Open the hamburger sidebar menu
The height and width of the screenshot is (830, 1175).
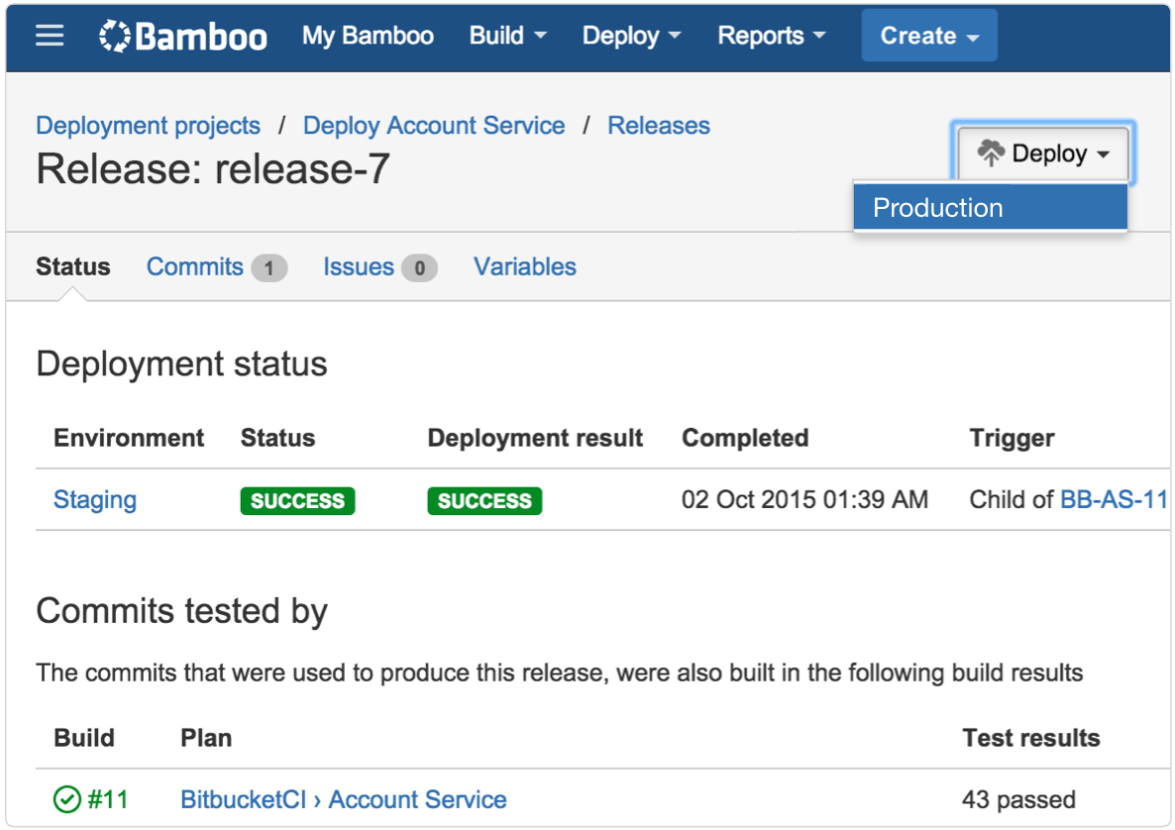point(50,37)
